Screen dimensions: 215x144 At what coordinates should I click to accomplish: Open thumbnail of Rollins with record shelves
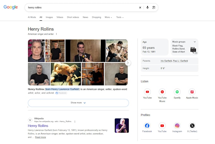93,74
